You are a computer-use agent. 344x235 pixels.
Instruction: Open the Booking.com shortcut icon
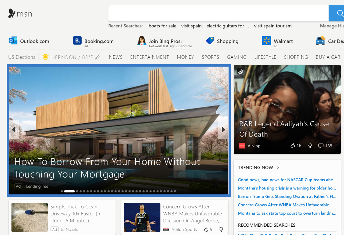point(77,41)
